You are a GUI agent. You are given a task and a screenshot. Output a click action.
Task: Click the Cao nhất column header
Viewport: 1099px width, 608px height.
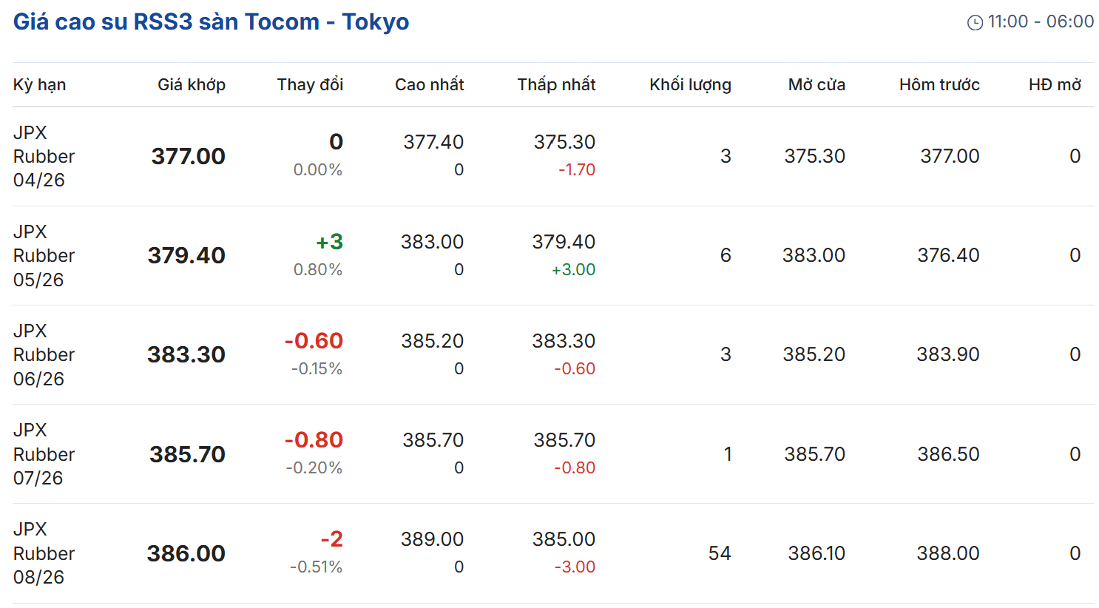429,85
